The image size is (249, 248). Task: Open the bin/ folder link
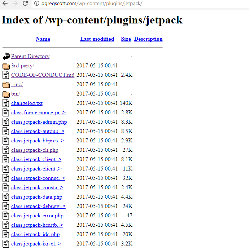pos(16,94)
